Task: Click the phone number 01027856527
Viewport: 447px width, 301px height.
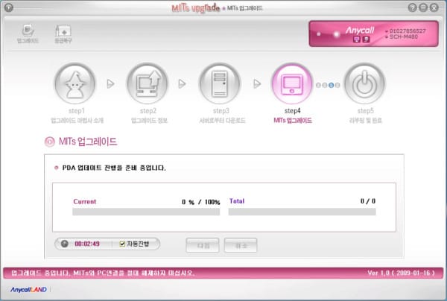Action: (408, 31)
